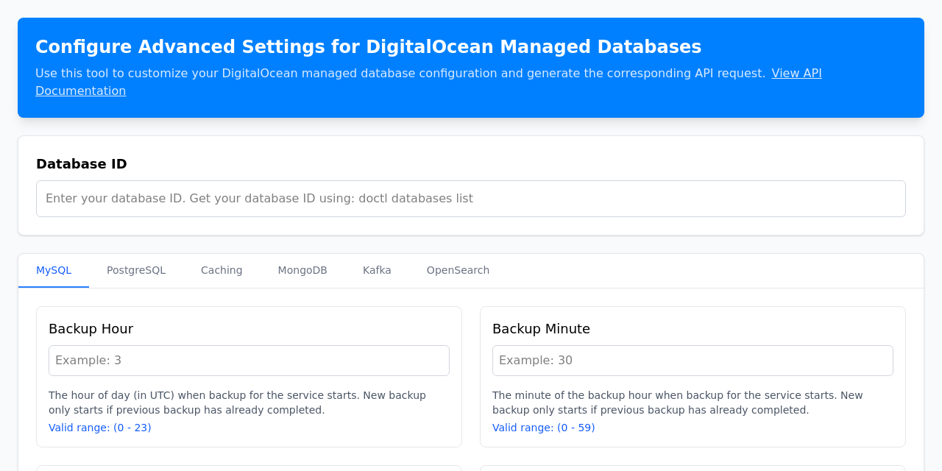
Task: Click the Configure Advanced Settings page title
Action: coord(368,47)
